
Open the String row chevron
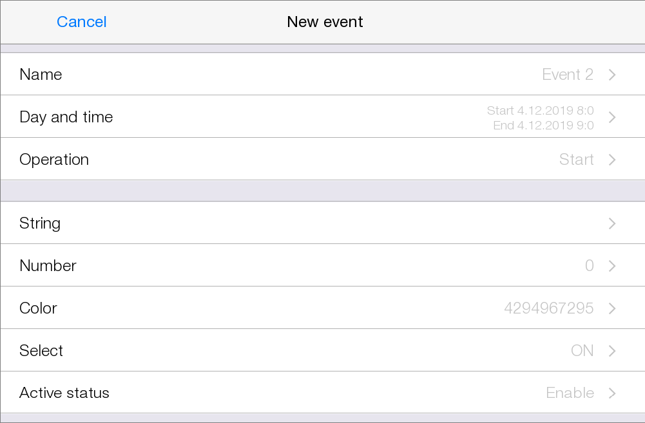click(612, 223)
